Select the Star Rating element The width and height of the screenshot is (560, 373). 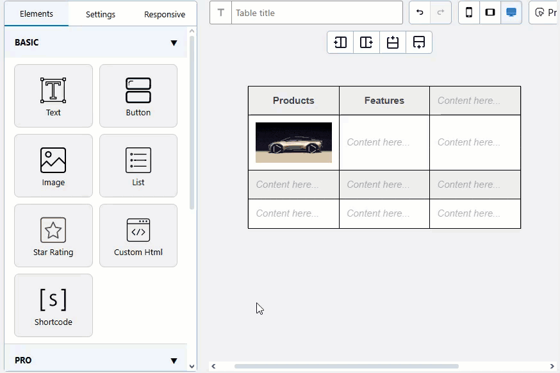[53, 235]
